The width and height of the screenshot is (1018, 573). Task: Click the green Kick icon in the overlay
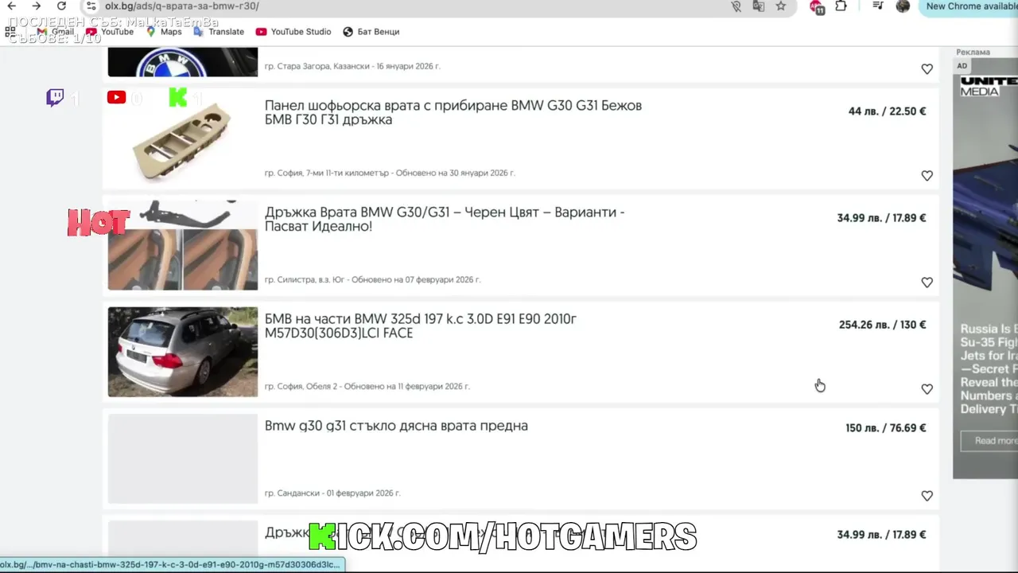coord(178,98)
